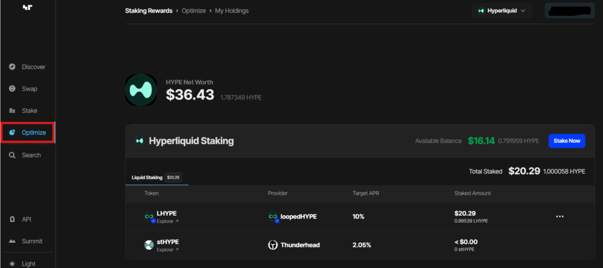Click the 0 stHYPE amount
Screen dimensions: 603x268
(x=464, y=249)
